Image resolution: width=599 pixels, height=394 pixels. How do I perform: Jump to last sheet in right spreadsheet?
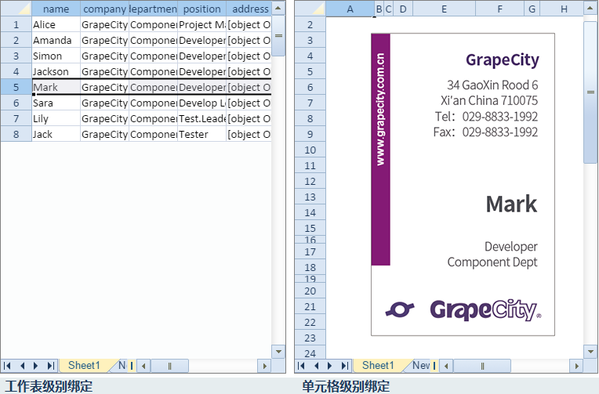click(x=344, y=366)
